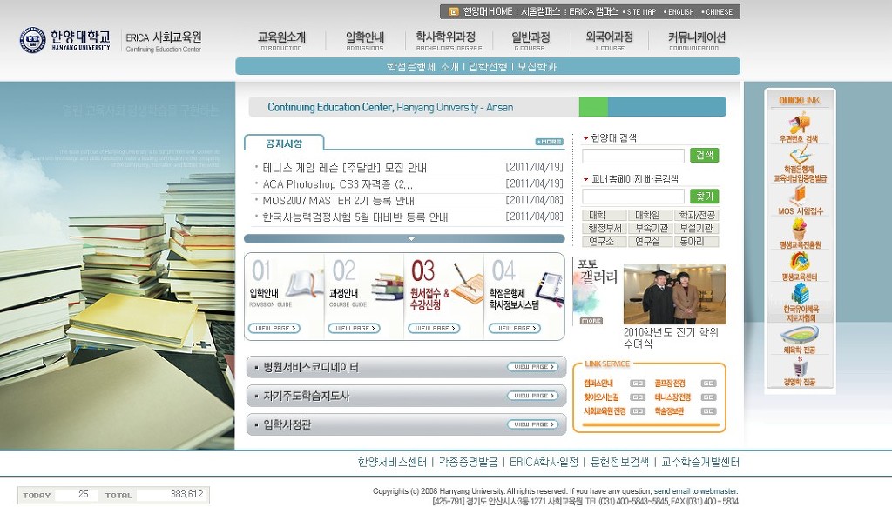Open the MOS 시험접수 book quicklink icon
Screen dimensions: 892x507
[800, 196]
